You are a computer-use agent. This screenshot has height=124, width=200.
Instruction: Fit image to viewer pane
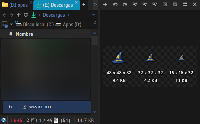tap(175, 4)
